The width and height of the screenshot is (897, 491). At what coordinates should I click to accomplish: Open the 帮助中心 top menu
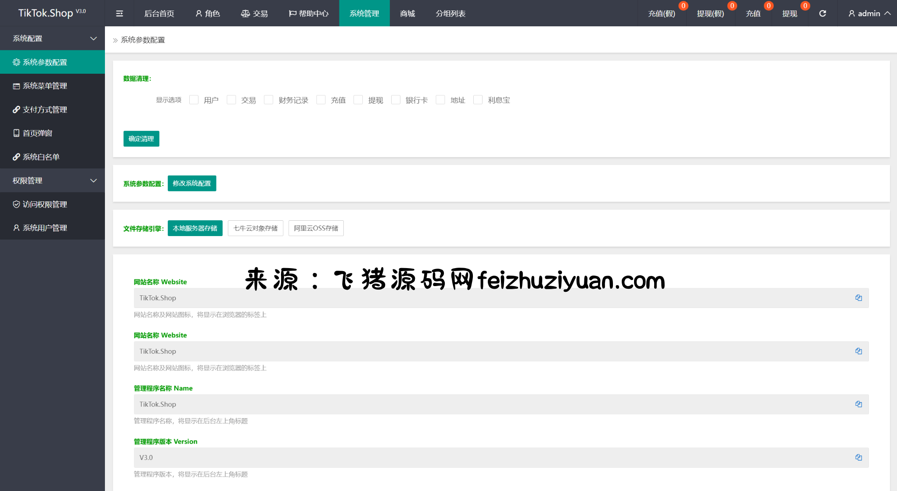(309, 14)
